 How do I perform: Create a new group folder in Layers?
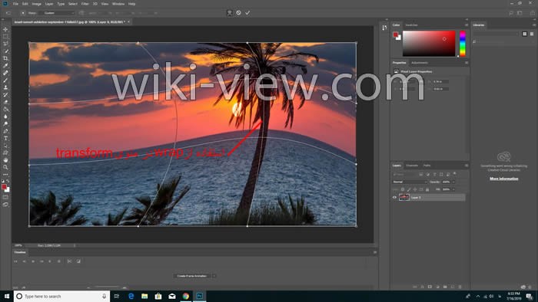[x=445, y=287]
